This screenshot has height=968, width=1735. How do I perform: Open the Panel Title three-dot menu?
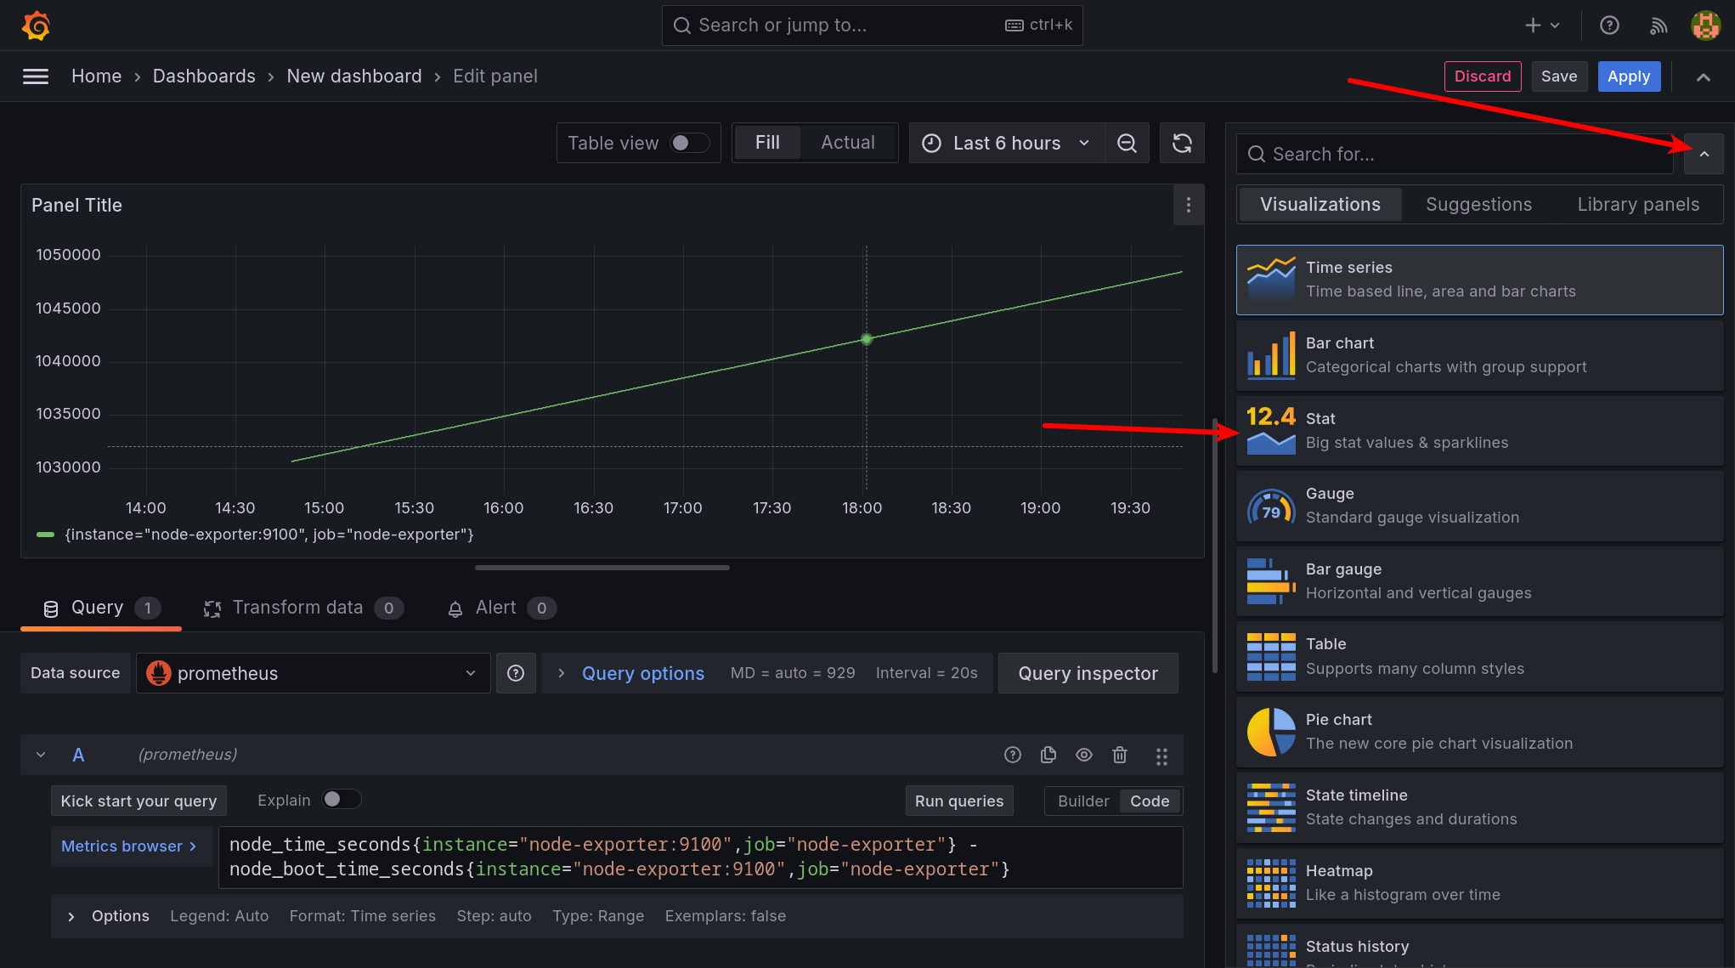coord(1188,205)
